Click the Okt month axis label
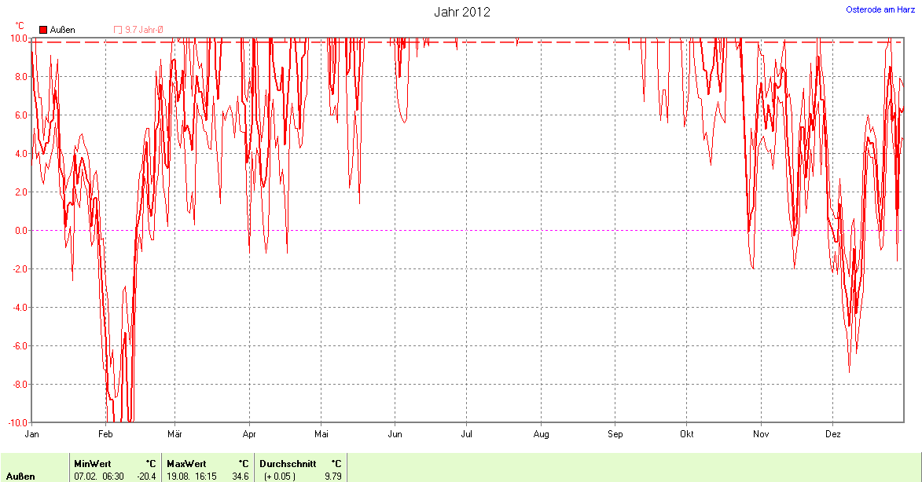The height and width of the screenshot is (482, 922). [687, 434]
